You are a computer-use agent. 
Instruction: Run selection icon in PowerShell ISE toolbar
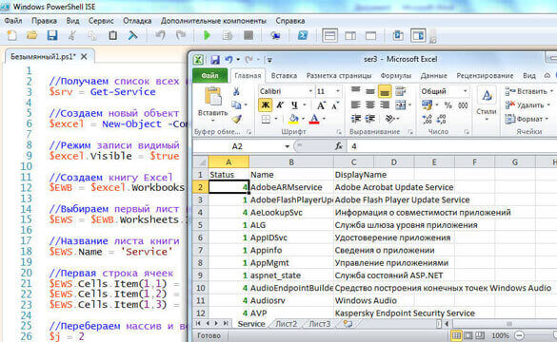228,35
